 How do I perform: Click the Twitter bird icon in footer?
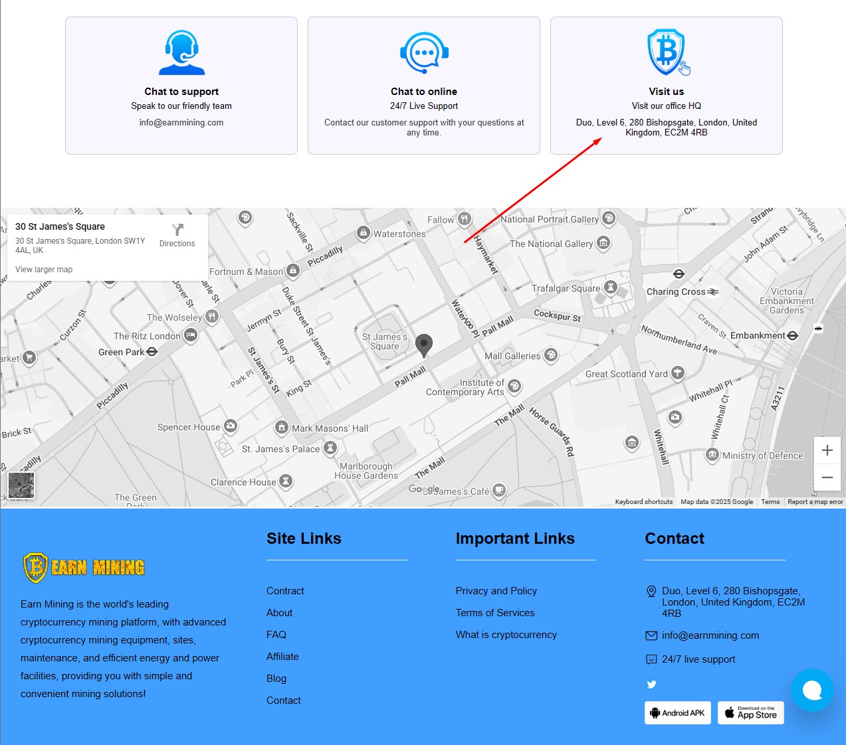coord(651,685)
